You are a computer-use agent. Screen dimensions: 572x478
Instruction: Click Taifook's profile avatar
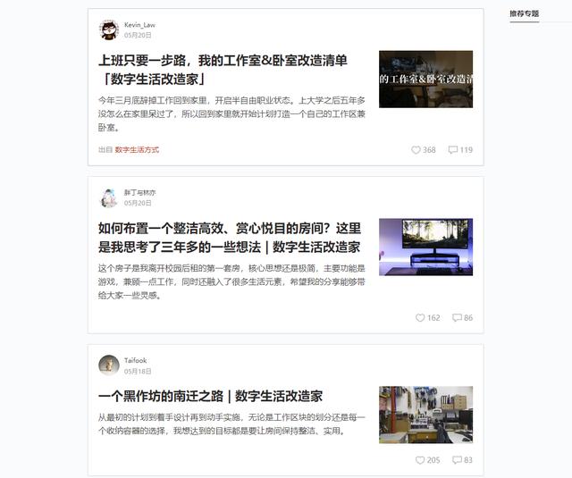(109, 365)
